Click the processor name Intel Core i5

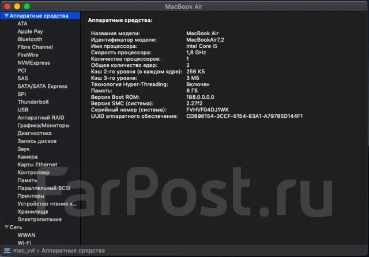click(x=202, y=46)
